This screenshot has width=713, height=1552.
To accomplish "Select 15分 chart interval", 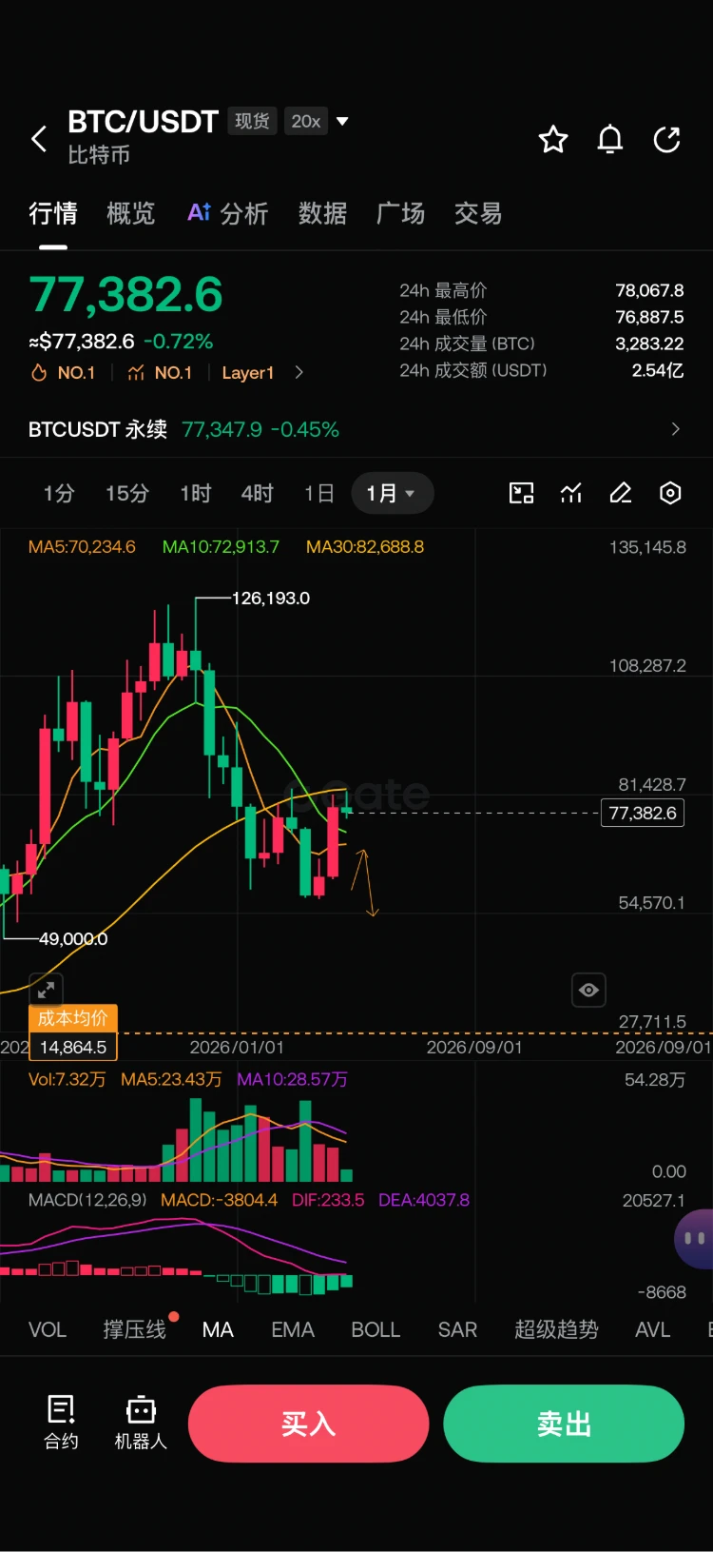I will pyautogui.click(x=127, y=493).
